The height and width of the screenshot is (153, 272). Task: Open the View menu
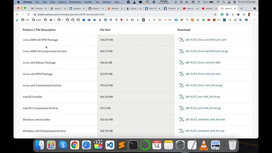click(x=52, y=2)
